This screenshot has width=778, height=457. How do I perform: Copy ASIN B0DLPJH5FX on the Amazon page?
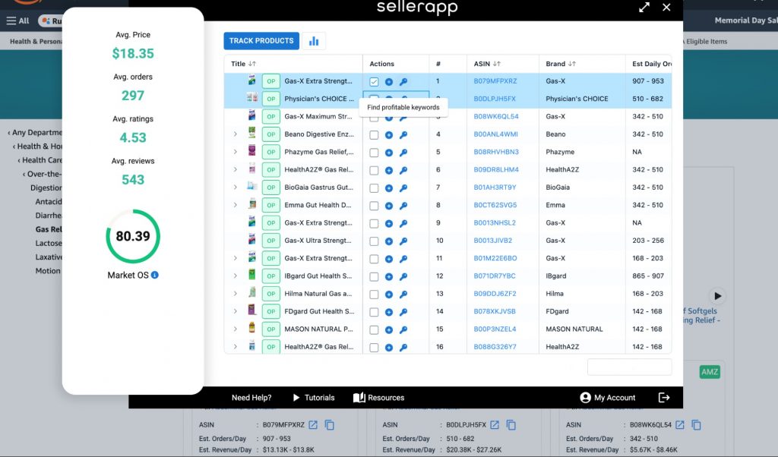click(x=511, y=425)
